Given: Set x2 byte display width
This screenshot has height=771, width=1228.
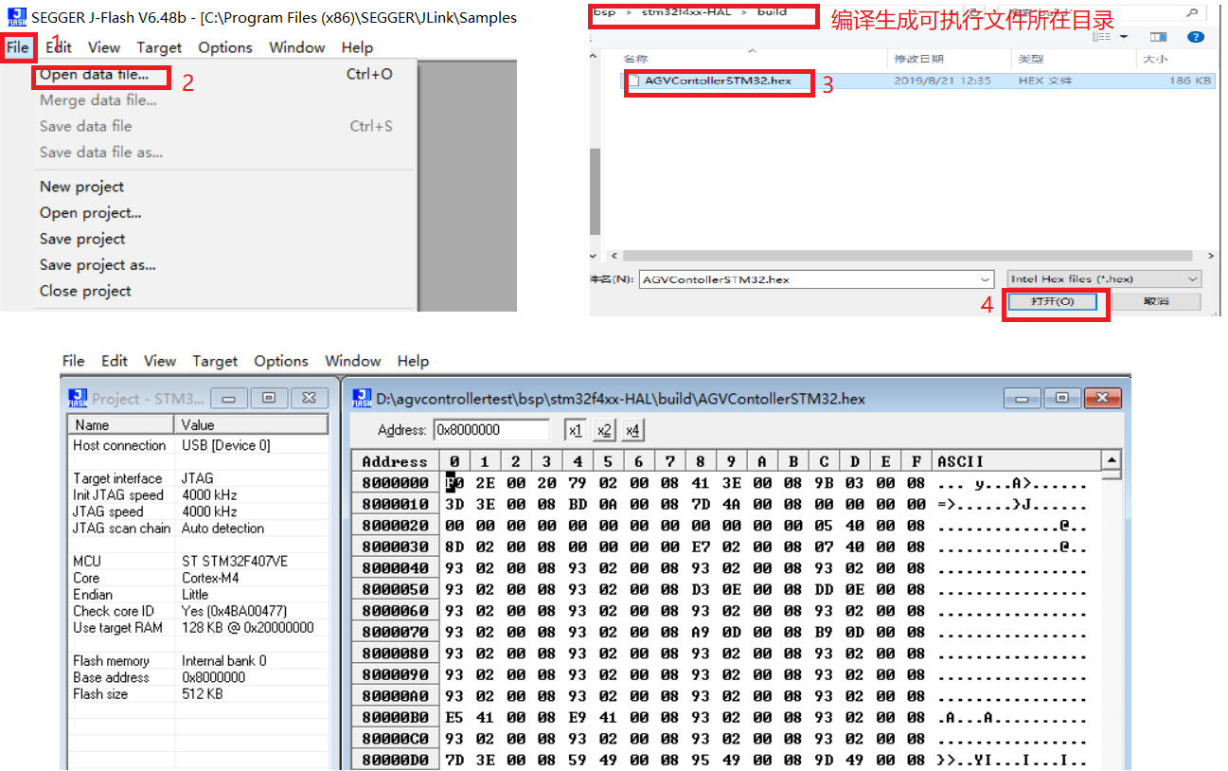Looking at the screenshot, I should 604,430.
